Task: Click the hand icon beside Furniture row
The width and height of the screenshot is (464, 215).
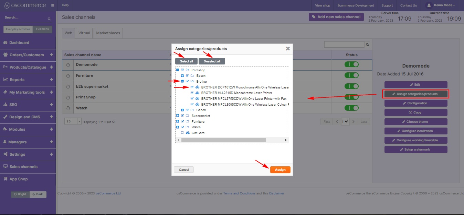Action: point(68,75)
